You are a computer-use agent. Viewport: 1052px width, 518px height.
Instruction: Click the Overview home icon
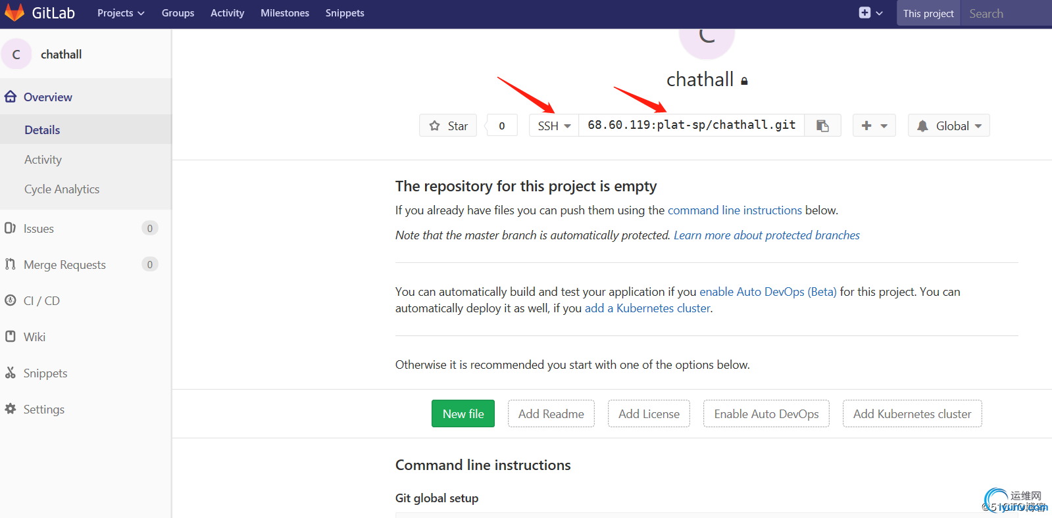[11, 97]
